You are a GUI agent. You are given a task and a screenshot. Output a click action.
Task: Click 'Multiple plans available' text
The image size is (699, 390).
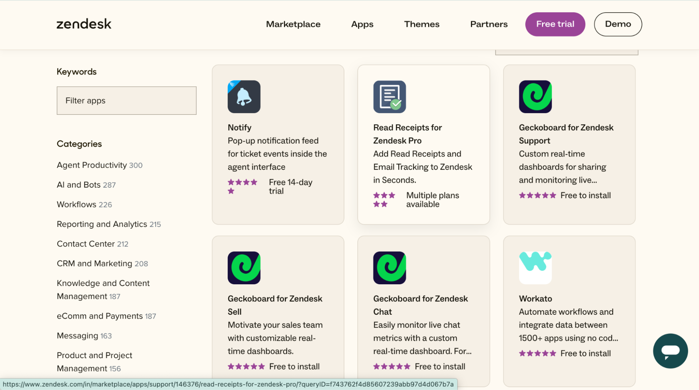point(433,200)
